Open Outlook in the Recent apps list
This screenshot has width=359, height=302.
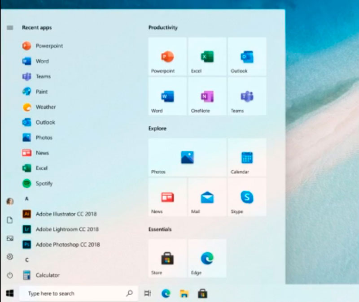[x=39, y=122]
